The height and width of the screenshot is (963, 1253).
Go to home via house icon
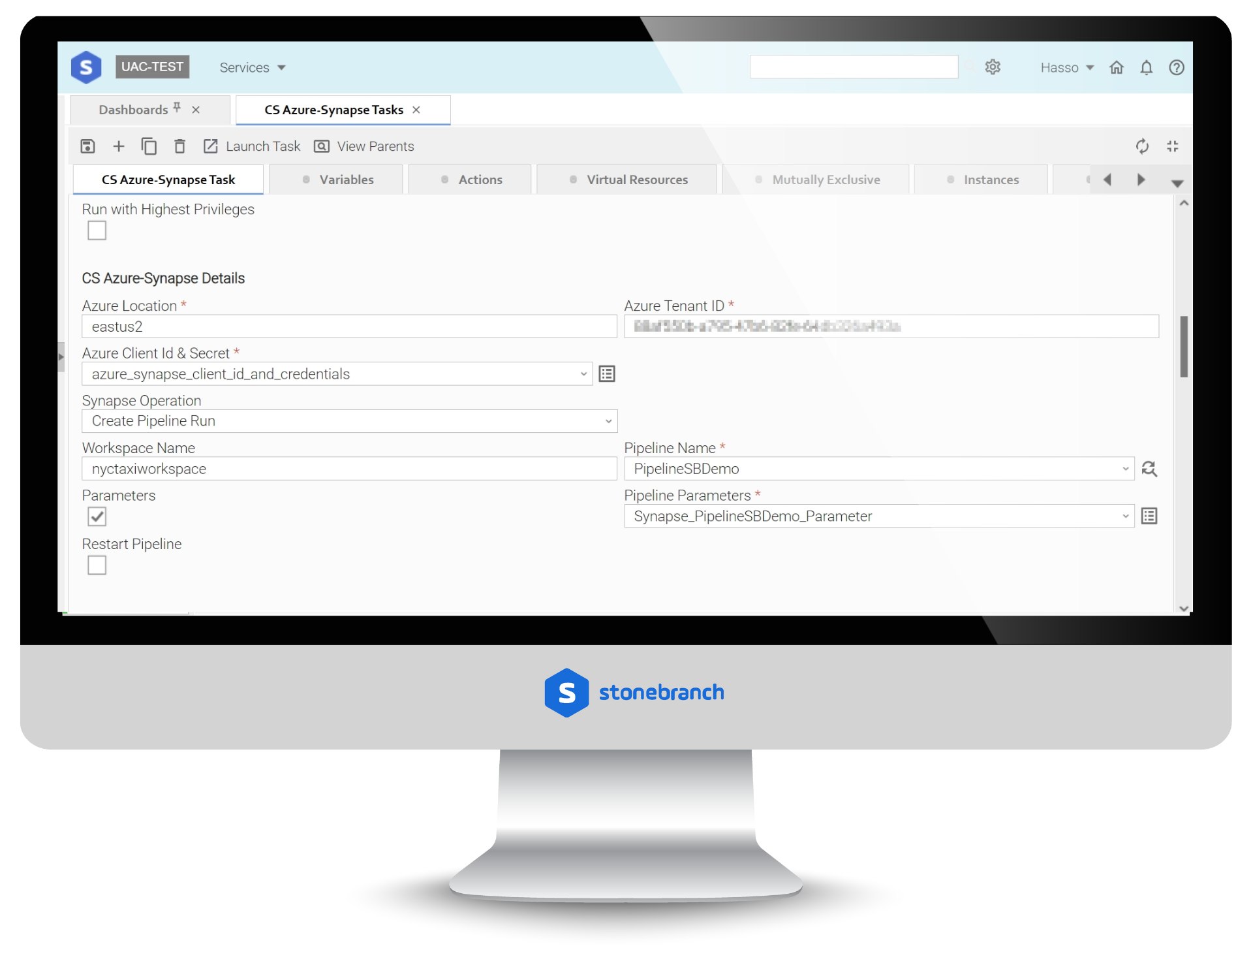point(1117,68)
